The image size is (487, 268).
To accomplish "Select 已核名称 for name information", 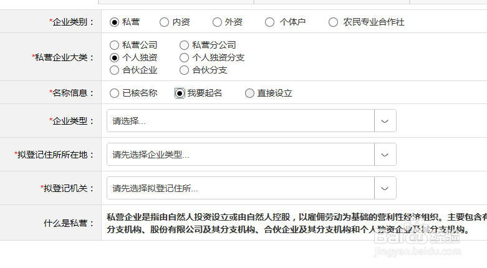I will [114, 93].
